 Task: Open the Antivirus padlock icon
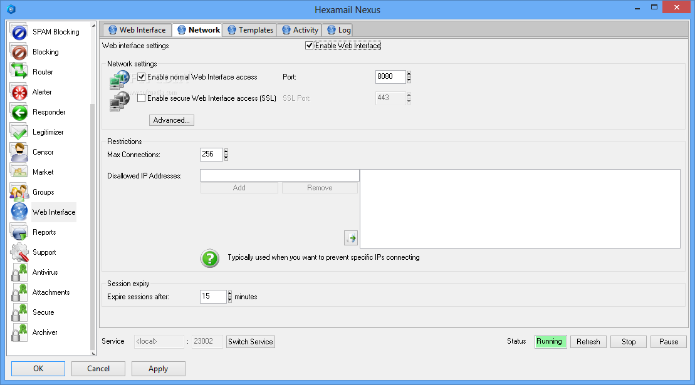19,272
